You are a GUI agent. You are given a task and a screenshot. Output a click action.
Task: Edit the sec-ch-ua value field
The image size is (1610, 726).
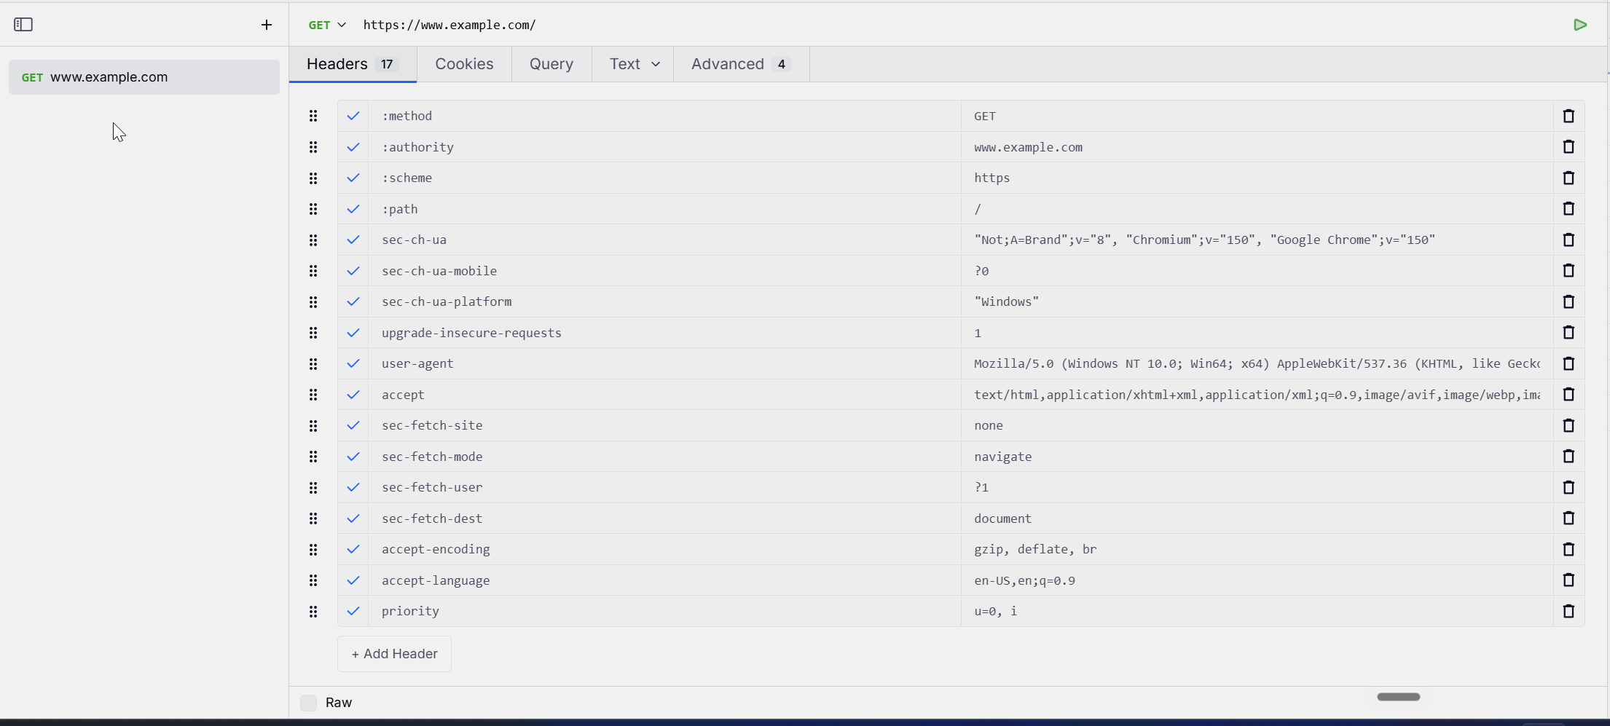pyautogui.click(x=1257, y=240)
